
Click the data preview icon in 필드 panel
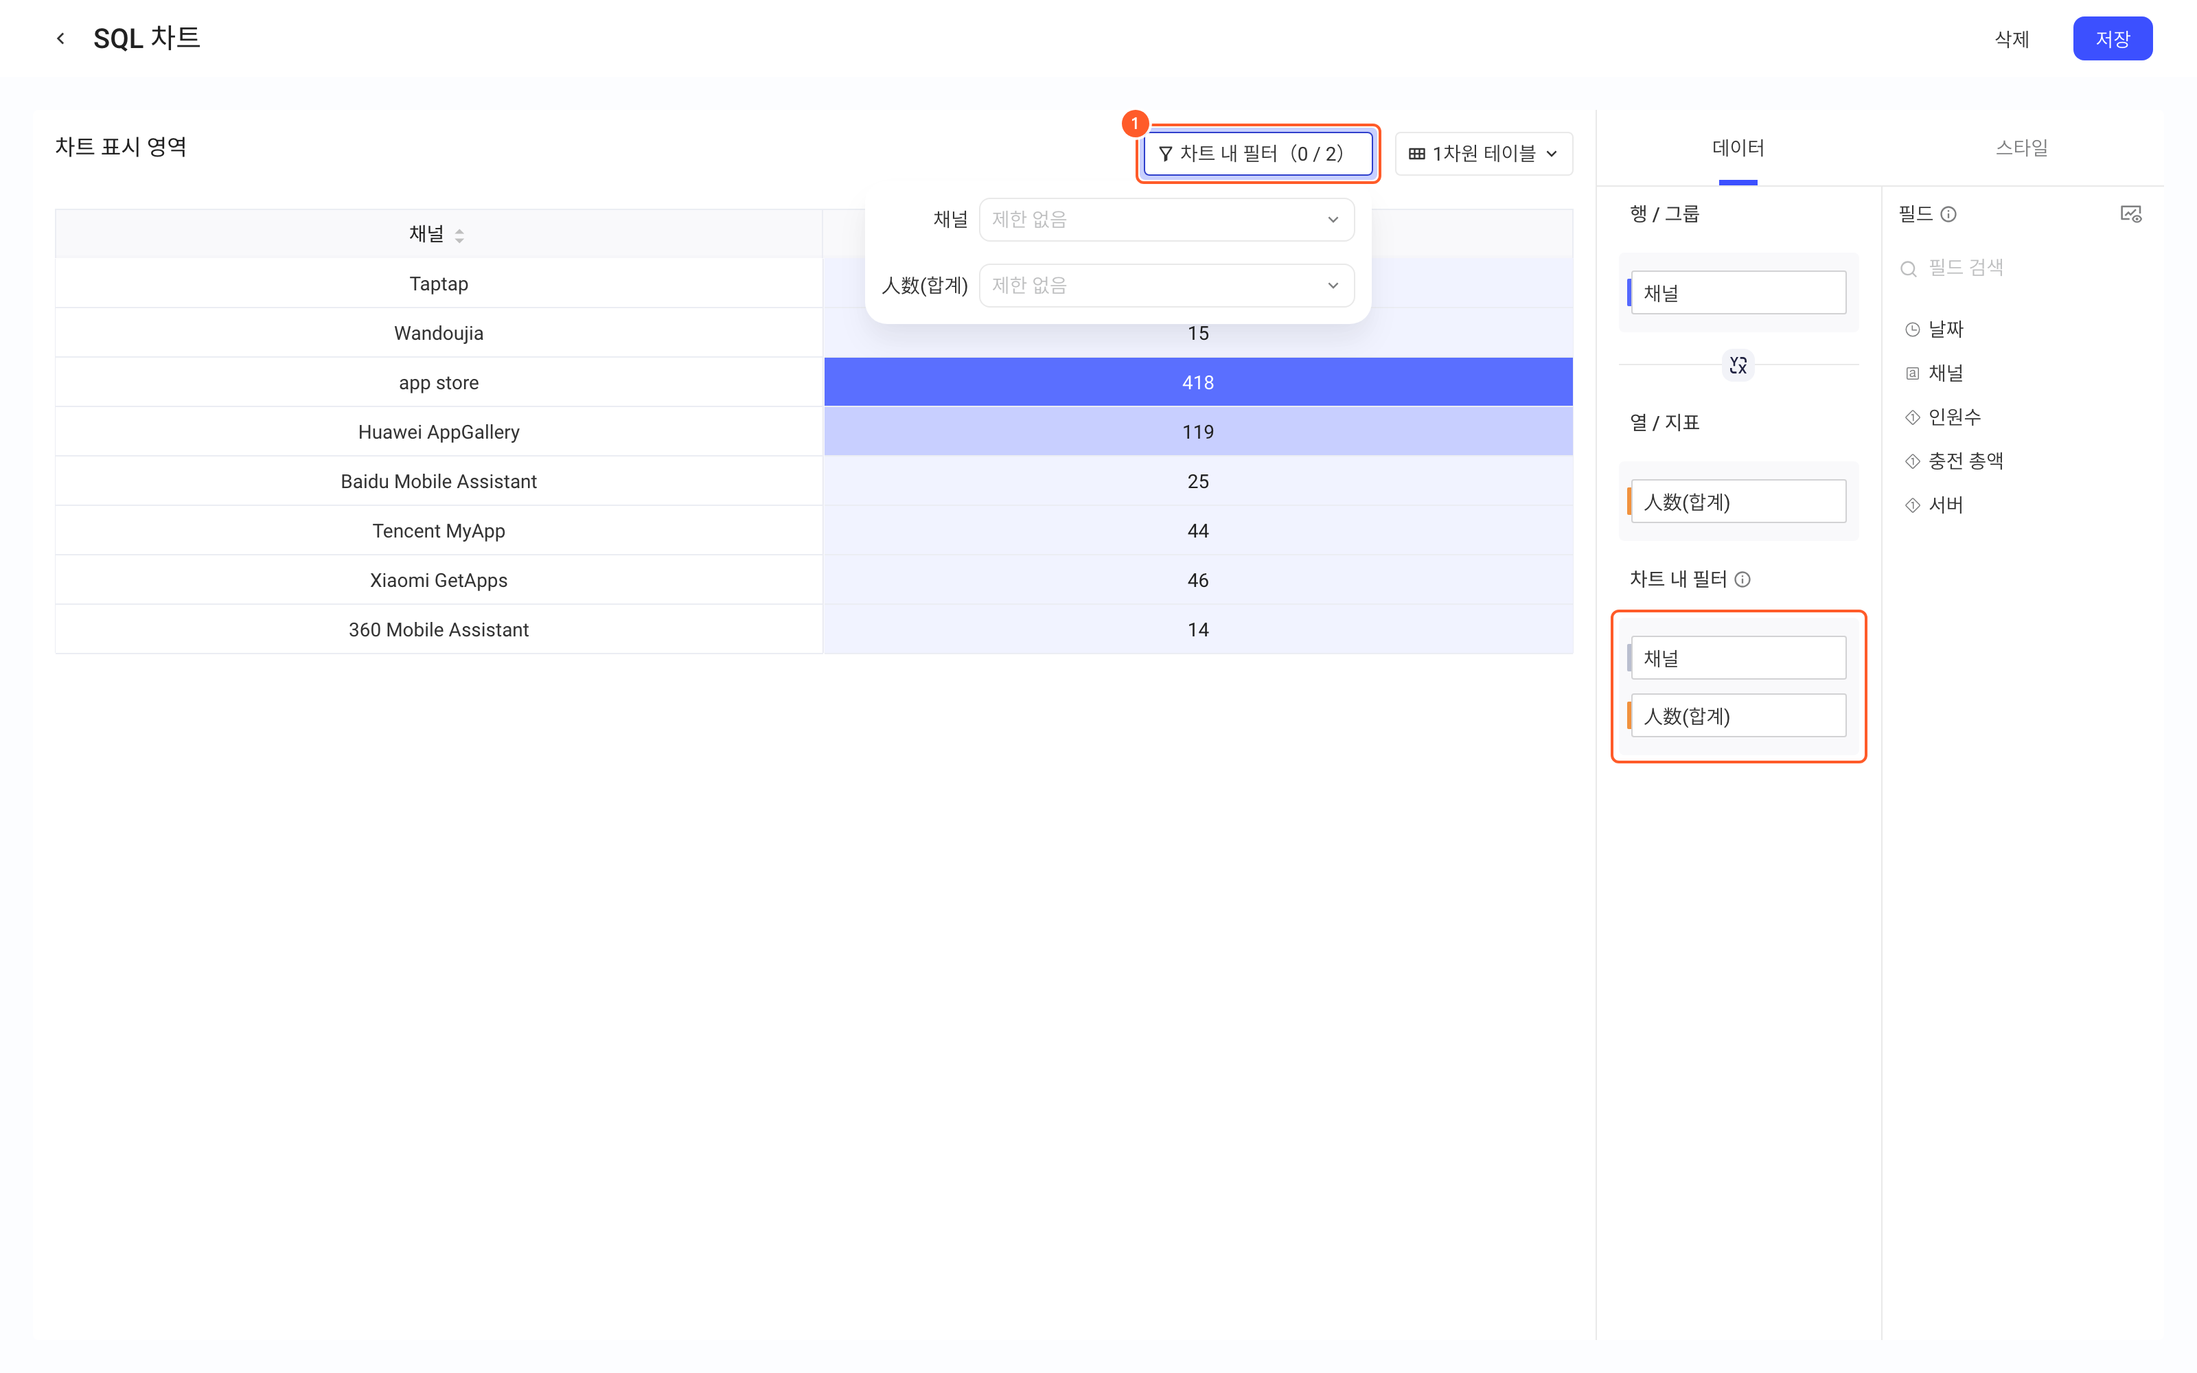[2130, 214]
